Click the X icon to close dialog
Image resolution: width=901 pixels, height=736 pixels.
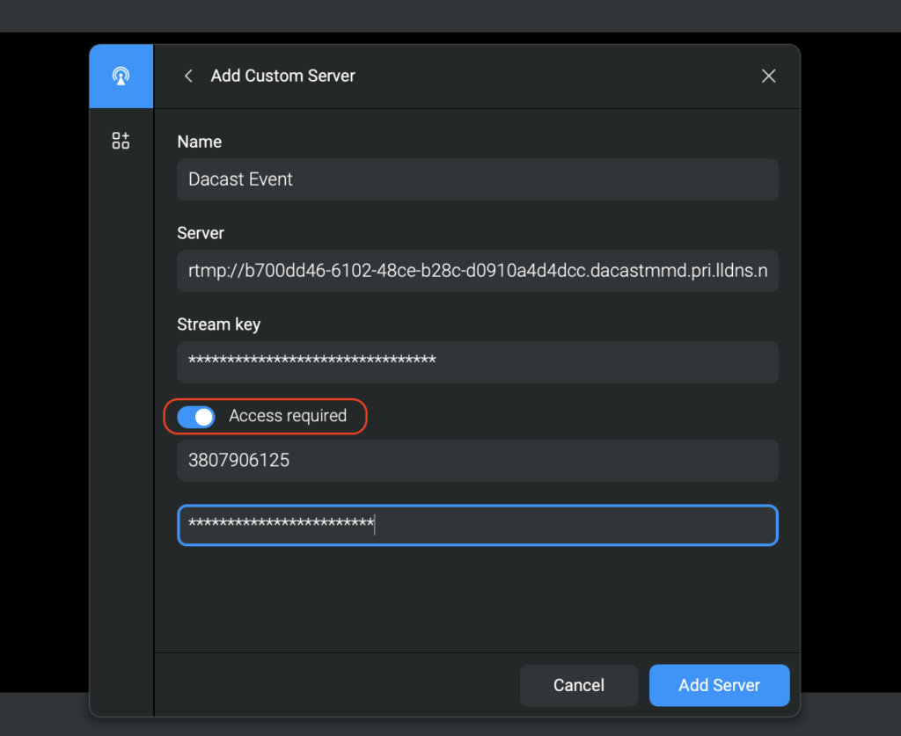click(768, 76)
